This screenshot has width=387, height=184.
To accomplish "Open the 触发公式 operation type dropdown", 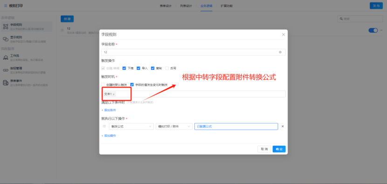I will [131, 126].
